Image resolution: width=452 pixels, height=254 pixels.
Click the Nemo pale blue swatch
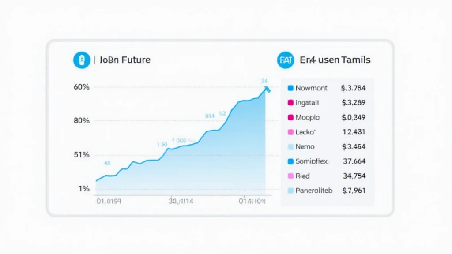coord(290,147)
